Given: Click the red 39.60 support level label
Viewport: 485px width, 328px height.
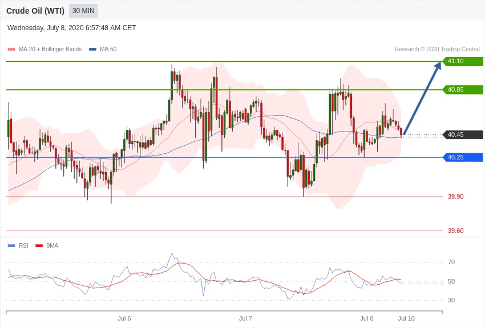Looking at the screenshot, I should (x=455, y=231).
